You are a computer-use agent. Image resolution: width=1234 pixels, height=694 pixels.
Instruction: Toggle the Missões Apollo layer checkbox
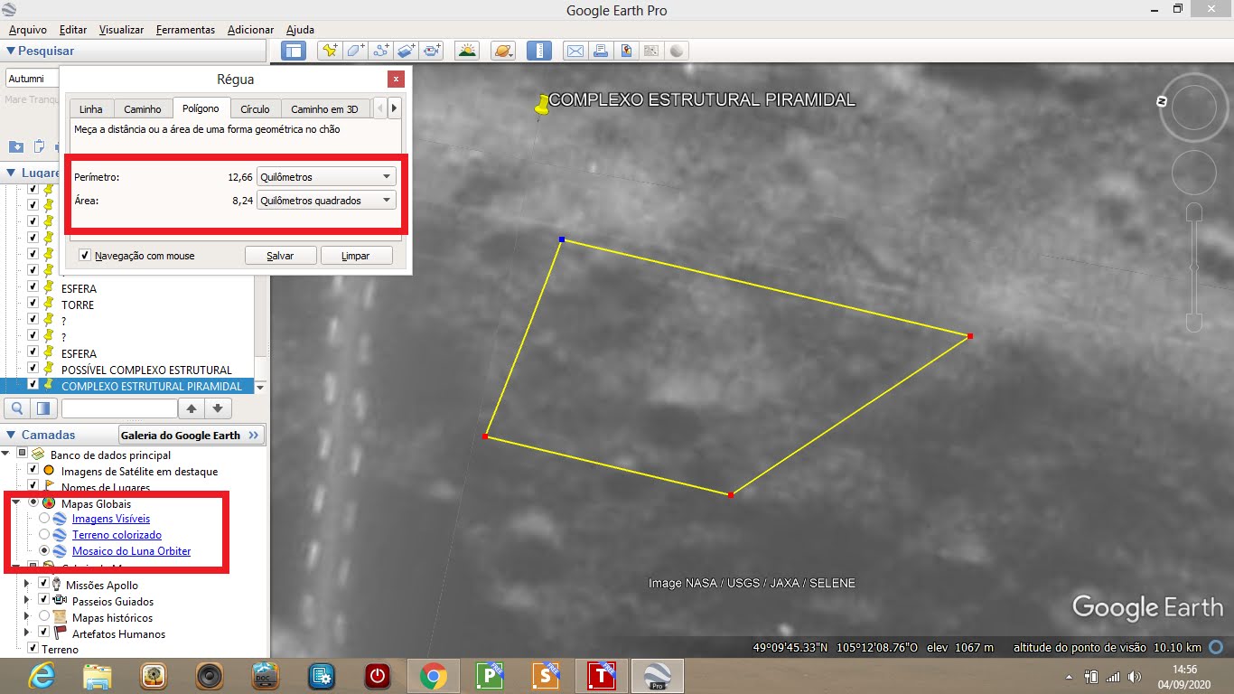[x=43, y=585]
